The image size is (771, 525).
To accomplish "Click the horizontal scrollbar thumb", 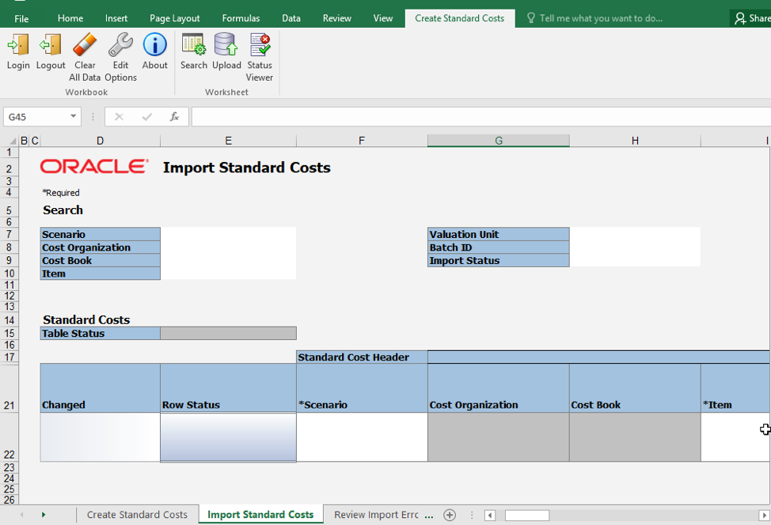I will (526, 516).
